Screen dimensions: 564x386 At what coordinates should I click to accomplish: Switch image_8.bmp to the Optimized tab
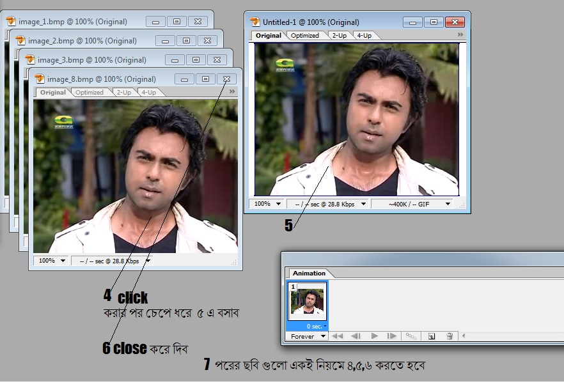pos(90,93)
